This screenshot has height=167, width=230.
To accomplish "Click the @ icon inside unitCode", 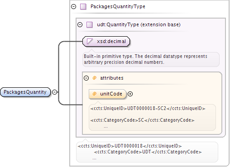I will [95, 94].
